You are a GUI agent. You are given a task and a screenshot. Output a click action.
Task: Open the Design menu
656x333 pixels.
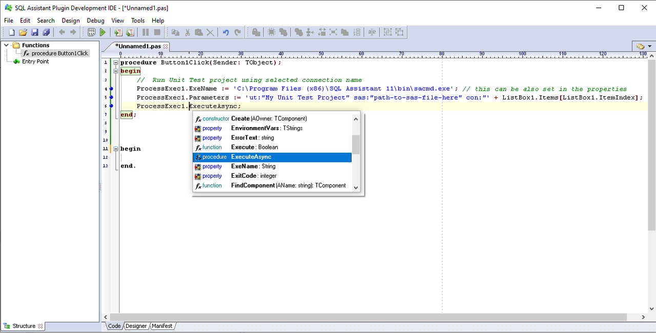[71, 20]
